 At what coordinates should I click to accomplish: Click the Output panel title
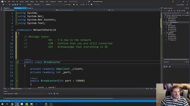pos(5,91)
